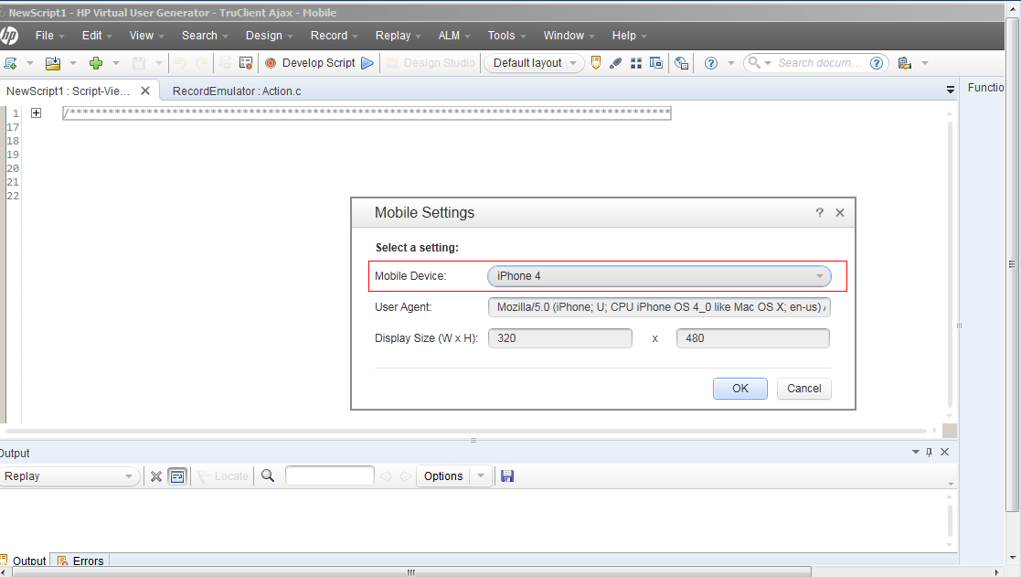Open the Replay menu

pos(398,36)
